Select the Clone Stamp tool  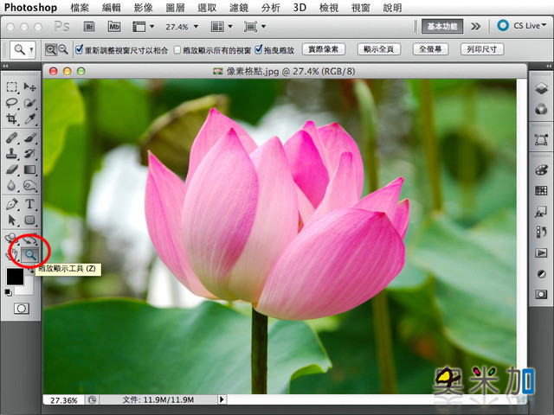(11, 154)
